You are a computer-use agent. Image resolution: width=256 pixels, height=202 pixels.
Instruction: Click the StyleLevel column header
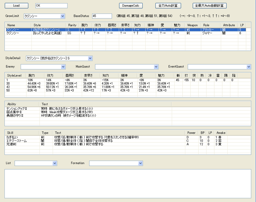pos(15,76)
